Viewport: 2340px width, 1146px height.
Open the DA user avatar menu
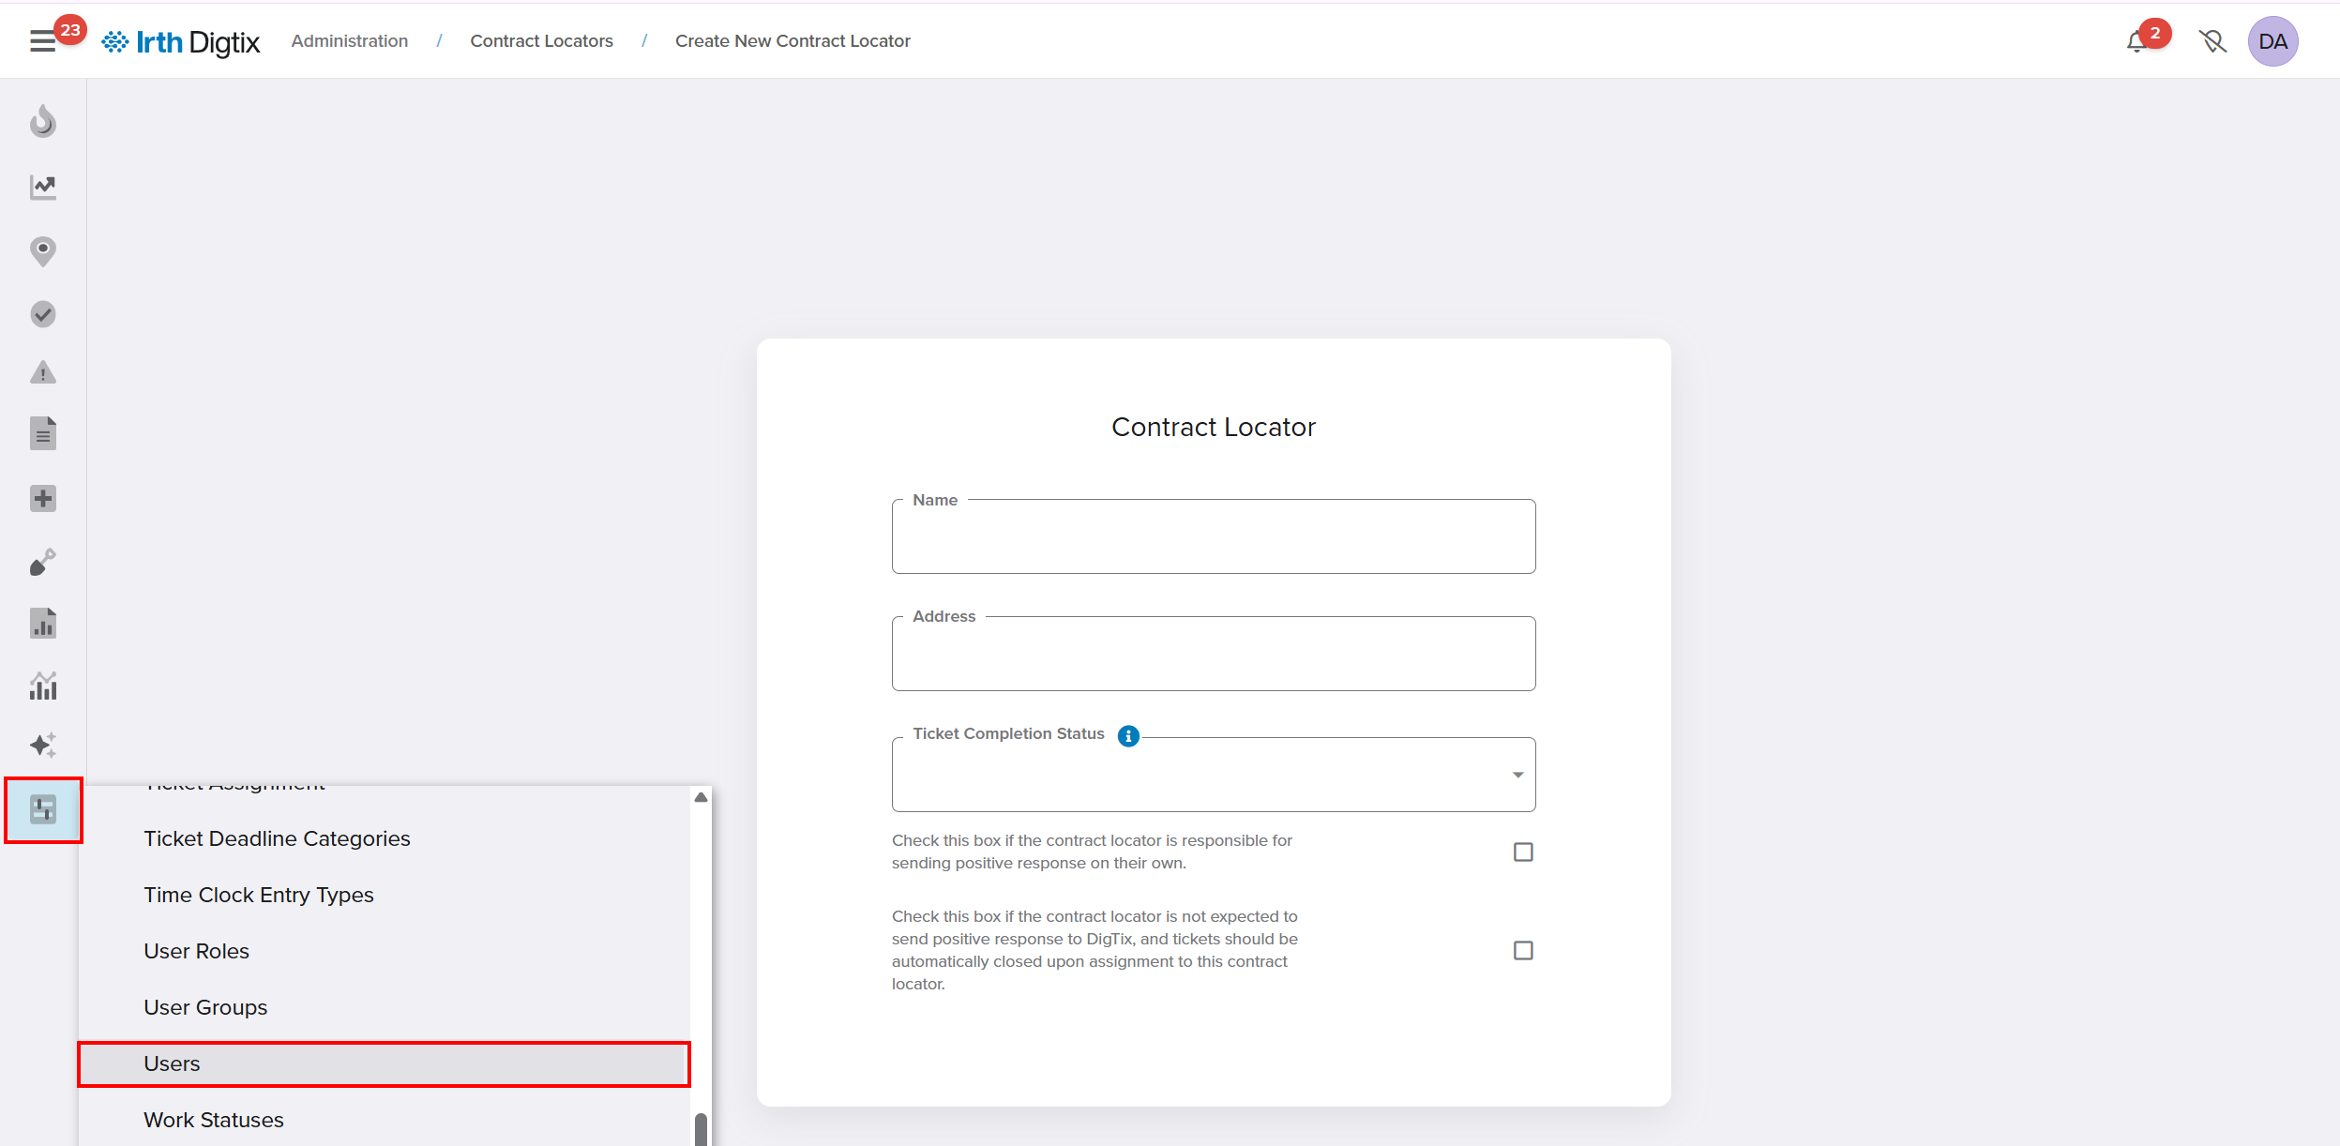pos(2272,41)
